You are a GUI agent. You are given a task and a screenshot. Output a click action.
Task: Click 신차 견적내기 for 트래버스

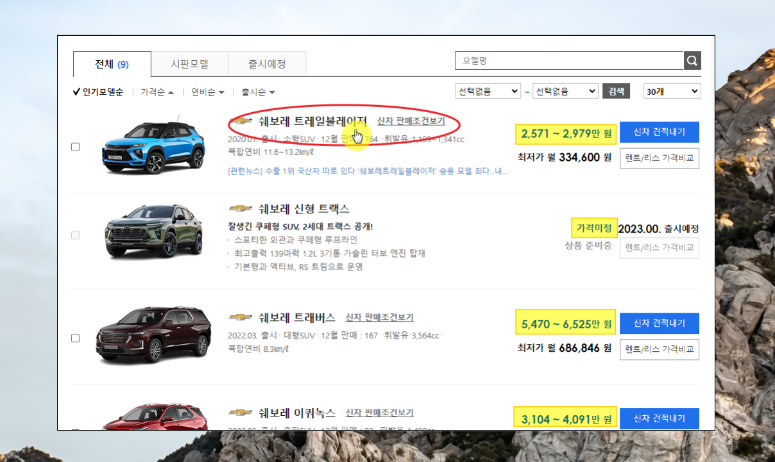(x=659, y=323)
